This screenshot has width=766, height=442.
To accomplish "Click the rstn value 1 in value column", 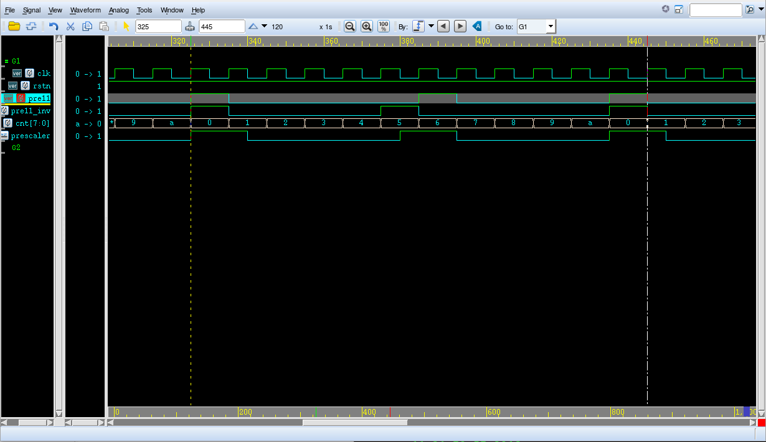I will 99,86.
